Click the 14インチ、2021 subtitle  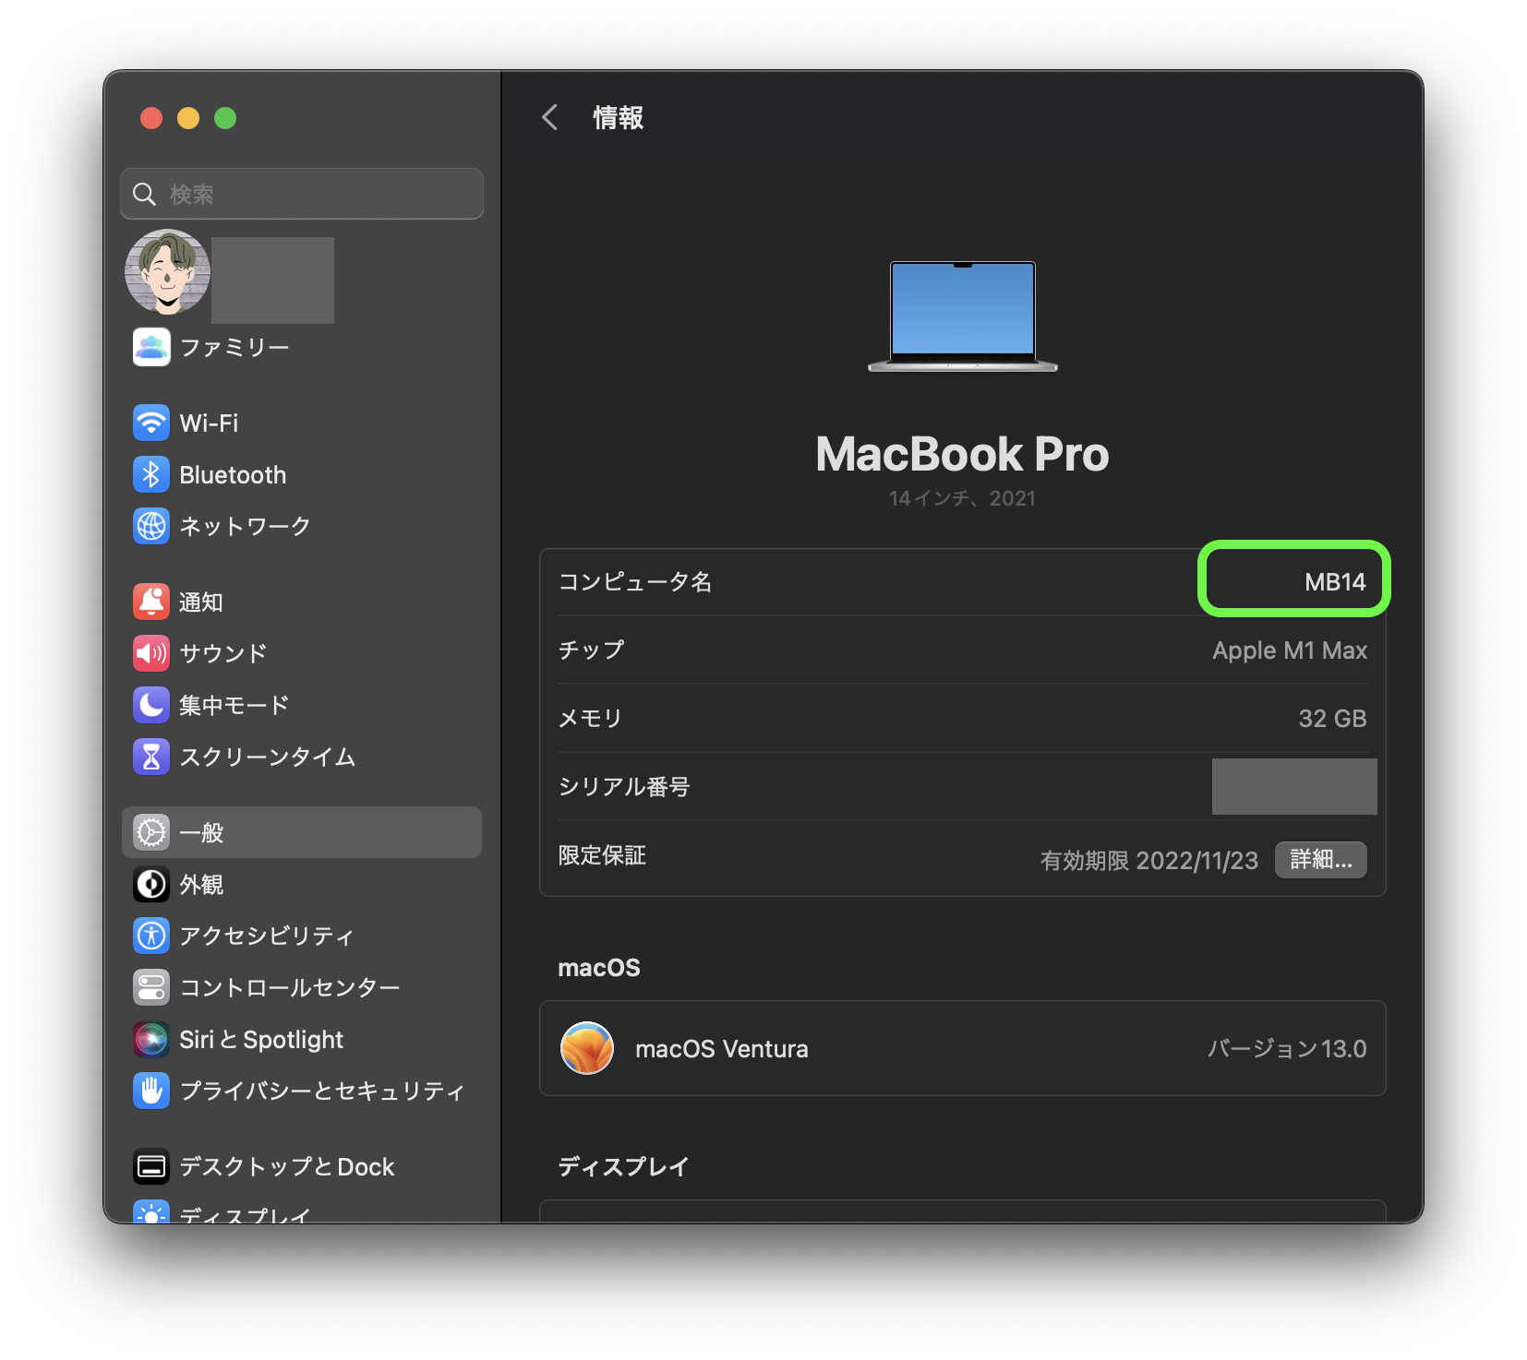coord(962,499)
